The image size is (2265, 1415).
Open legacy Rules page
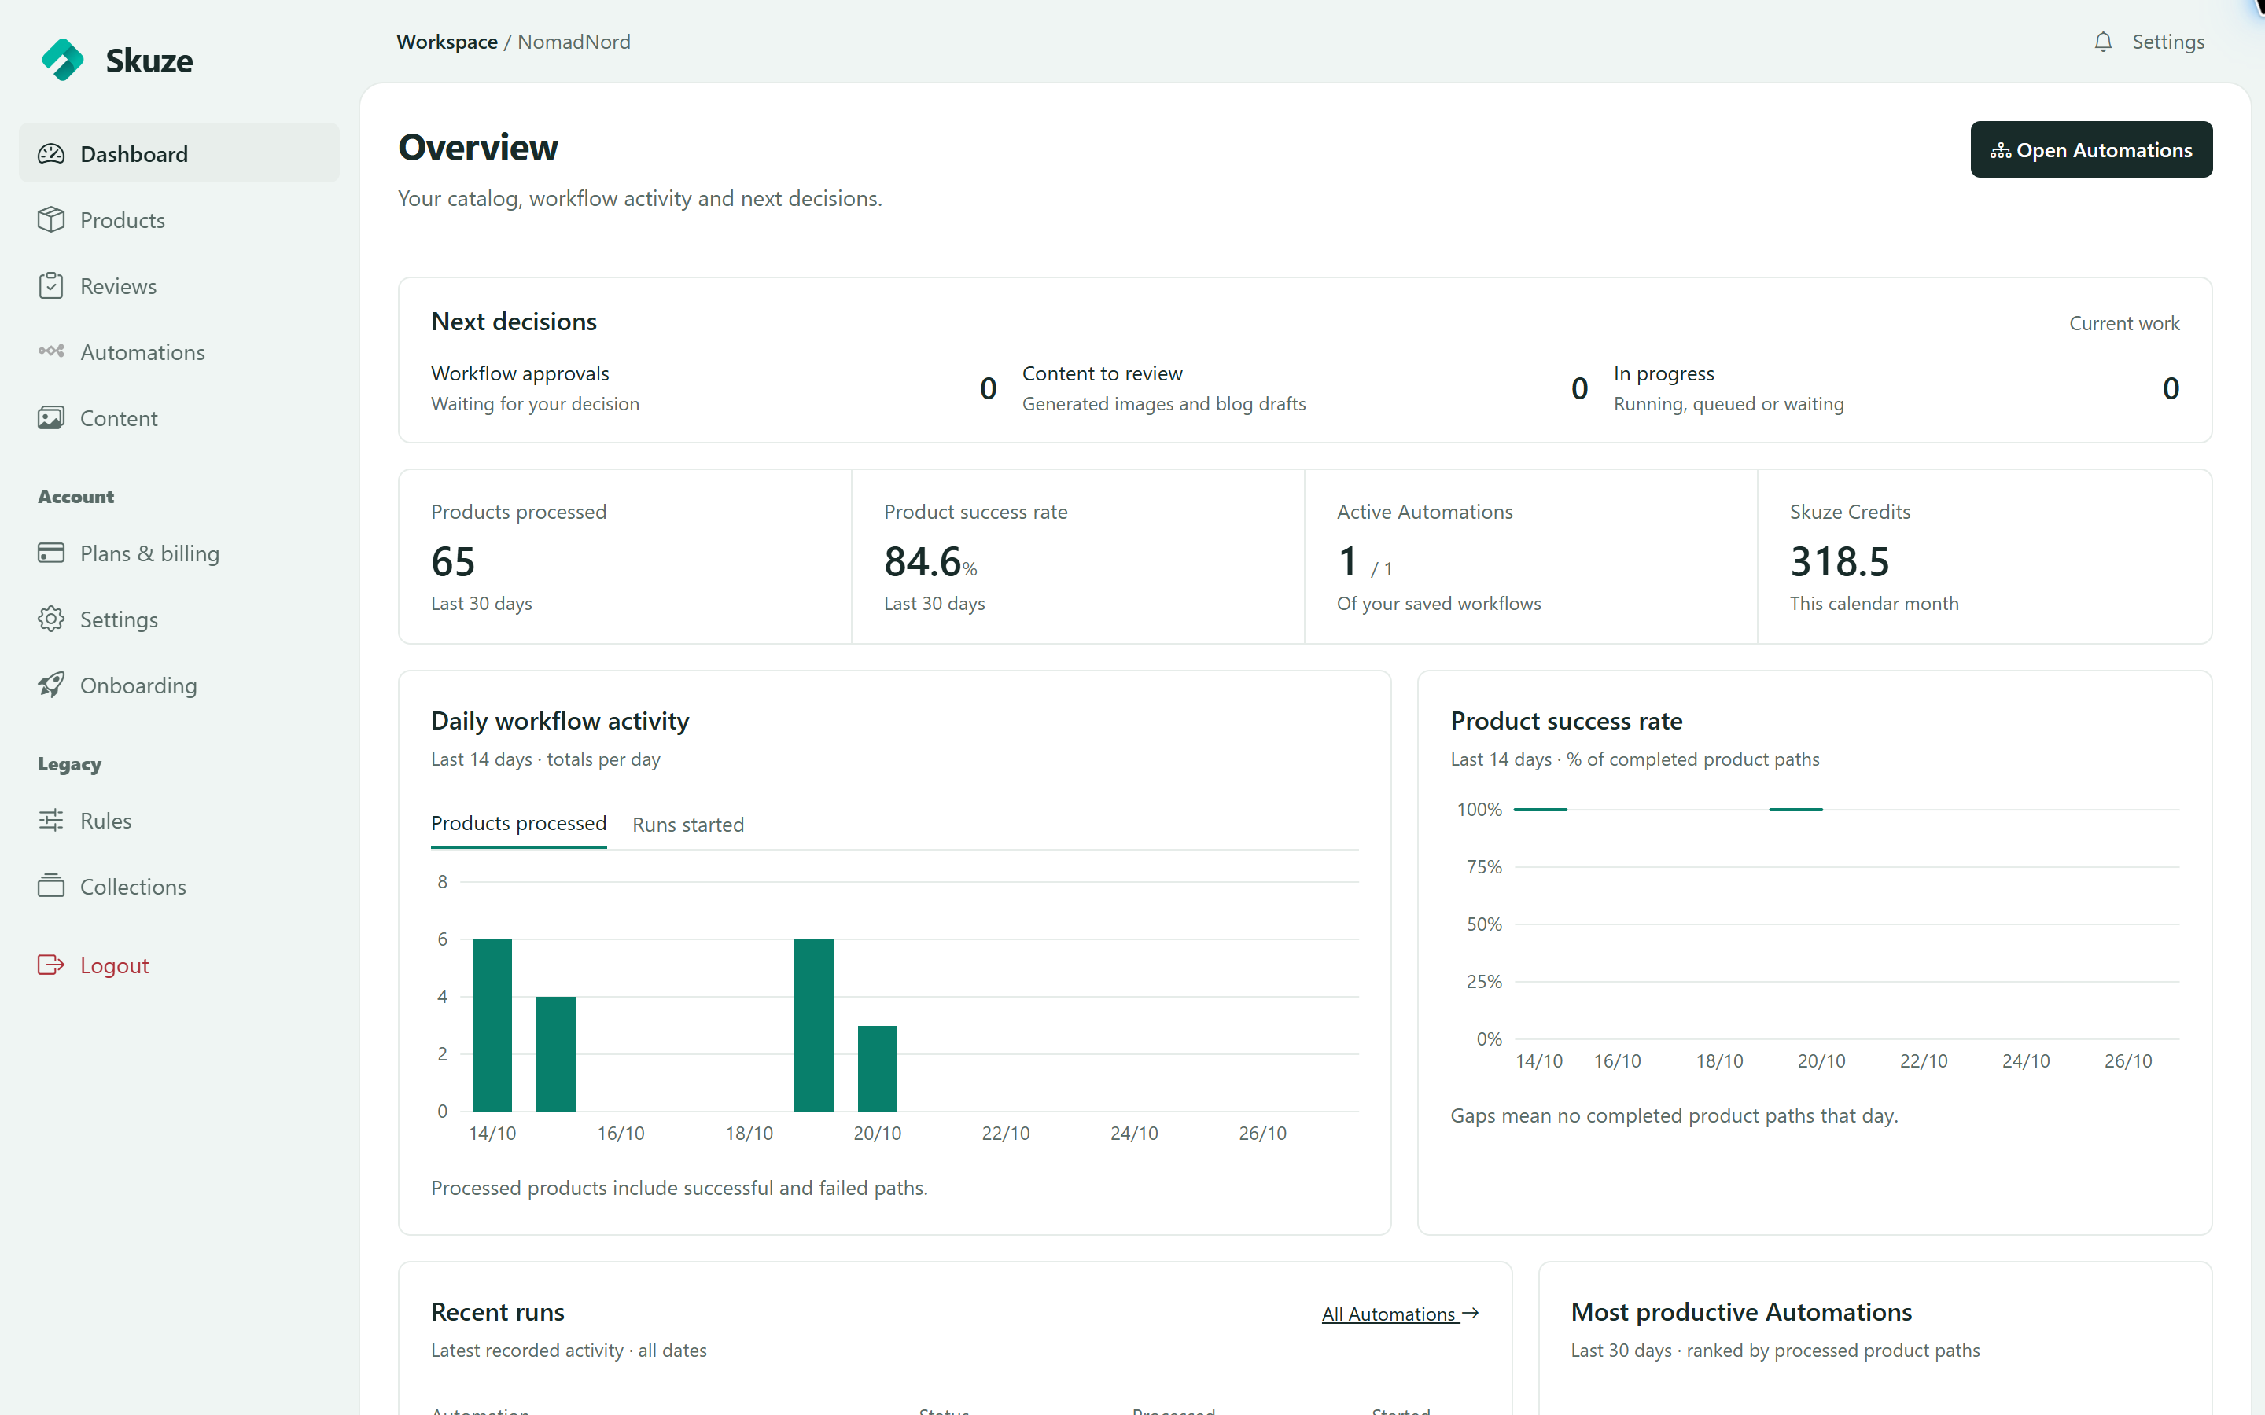(x=179, y=820)
